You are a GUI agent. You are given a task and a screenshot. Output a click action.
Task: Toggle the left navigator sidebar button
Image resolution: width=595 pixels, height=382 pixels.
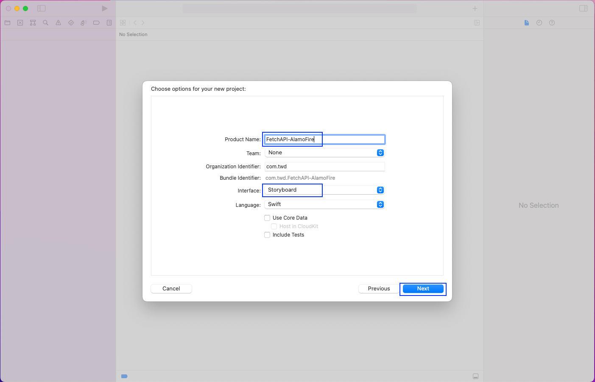42,8
